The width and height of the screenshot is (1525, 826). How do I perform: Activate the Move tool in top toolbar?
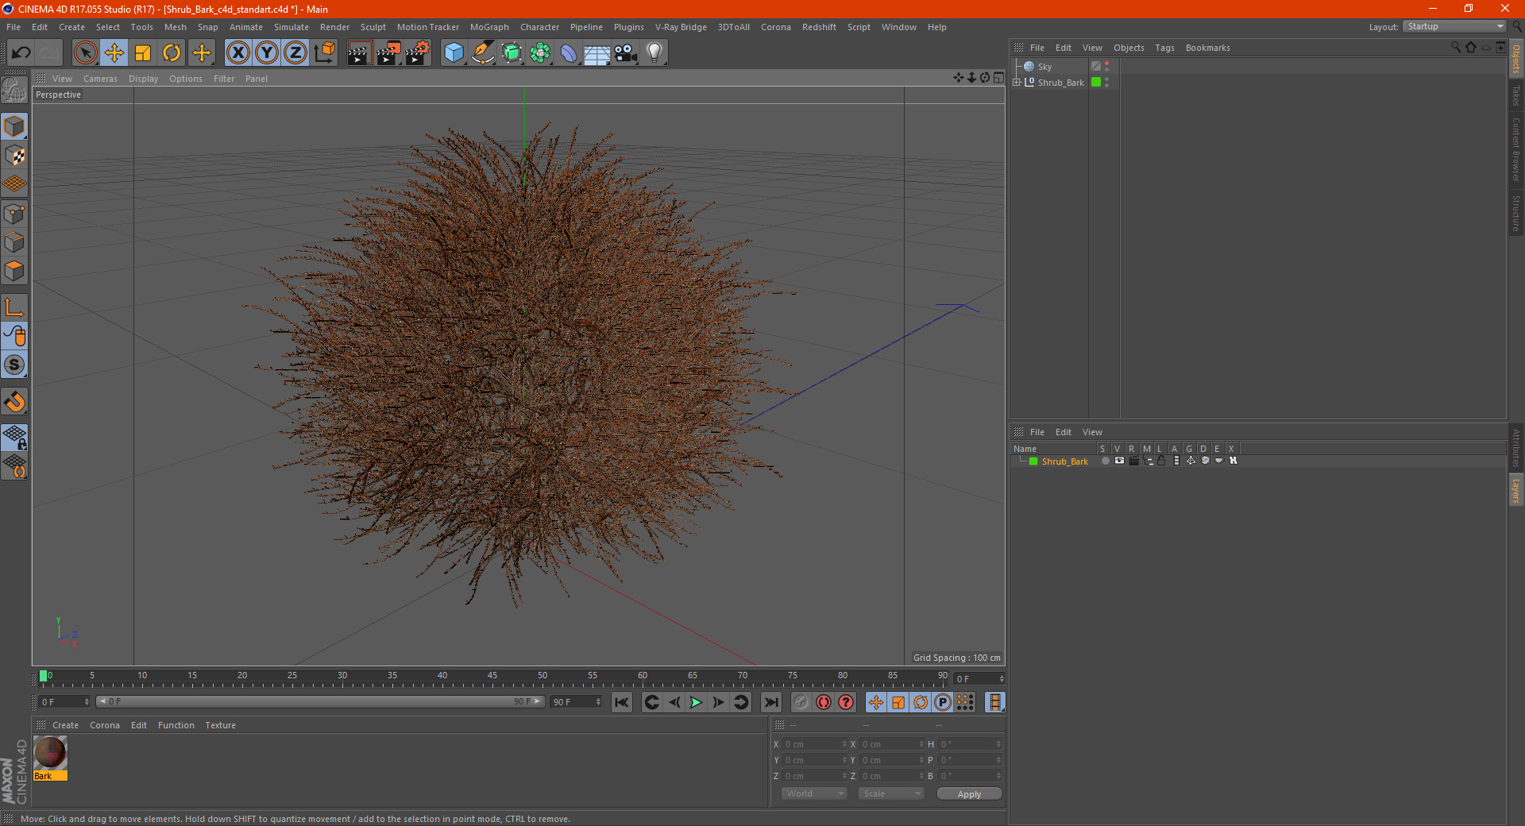[x=114, y=53]
